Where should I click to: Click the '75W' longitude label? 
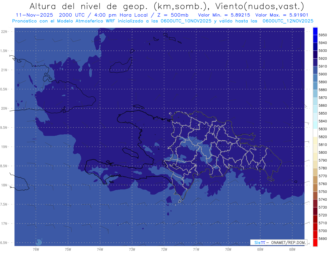[68, 249]
